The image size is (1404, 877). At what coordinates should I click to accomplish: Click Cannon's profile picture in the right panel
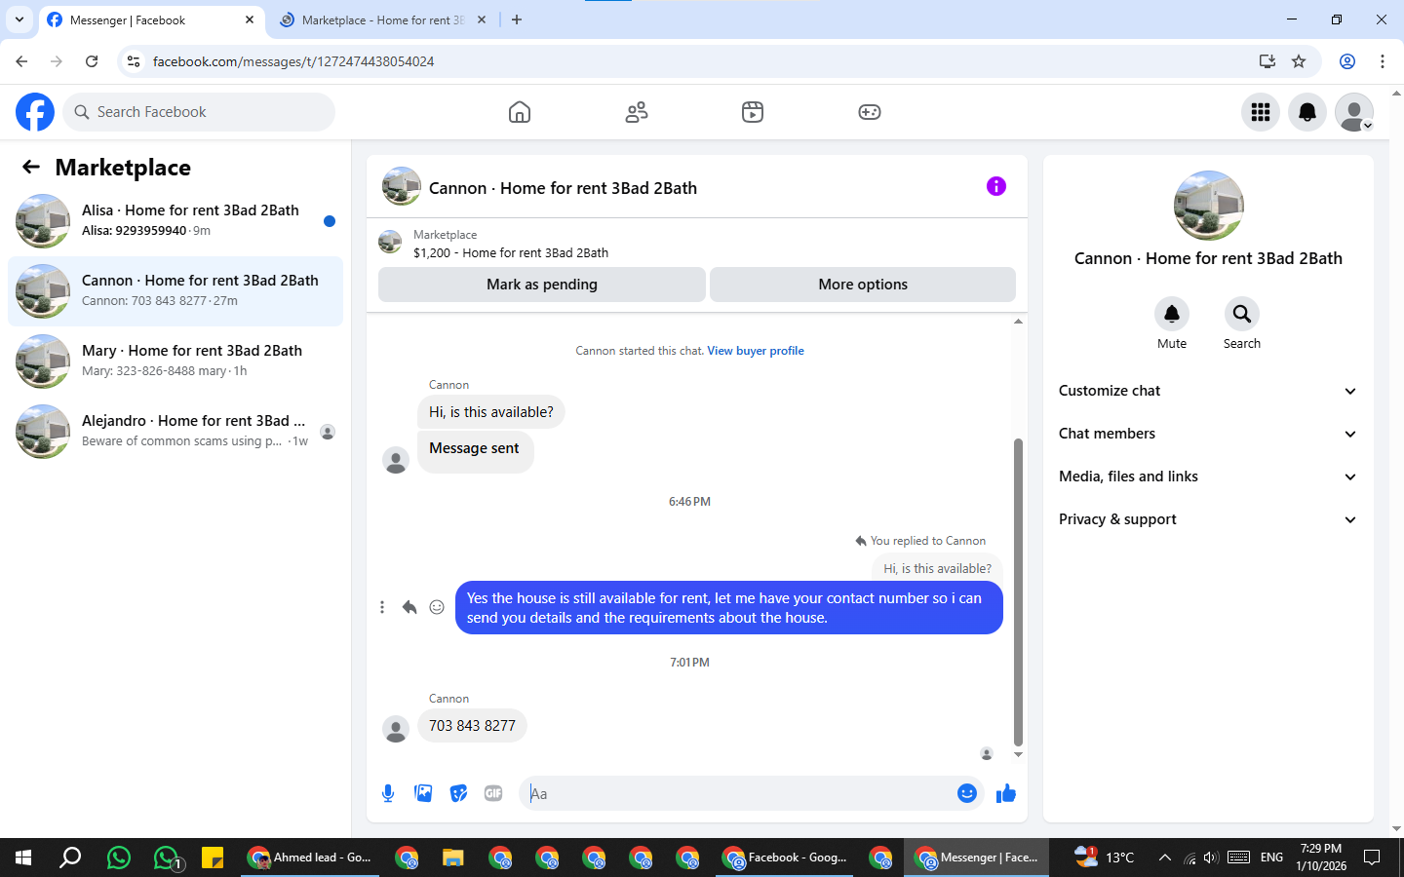point(1208,206)
